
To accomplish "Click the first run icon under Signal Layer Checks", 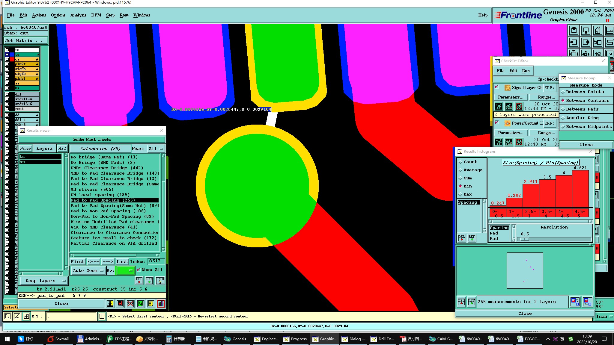I will [x=499, y=106].
